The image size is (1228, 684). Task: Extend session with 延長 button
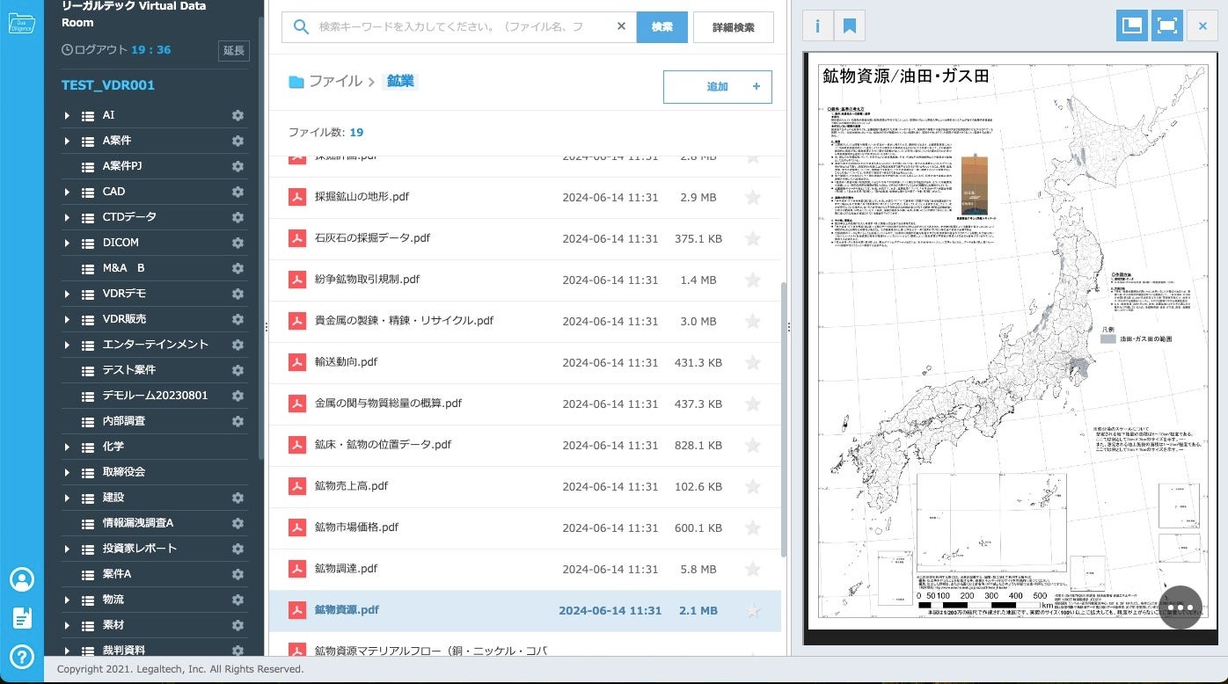234,51
